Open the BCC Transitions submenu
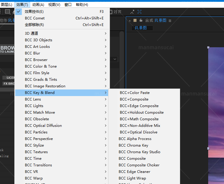Image resolution: width=224 pixels, height=184 pixels. [x=62, y=165]
